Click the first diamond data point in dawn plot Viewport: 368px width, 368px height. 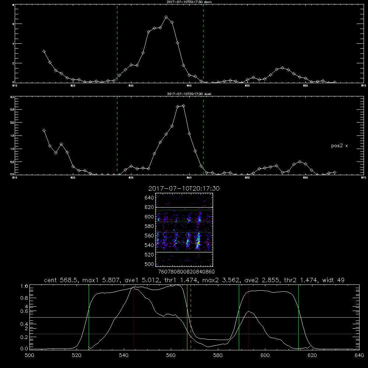pyautogui.click(x=44, y=52)
